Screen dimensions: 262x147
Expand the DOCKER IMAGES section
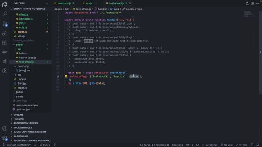tap(30, 128)
